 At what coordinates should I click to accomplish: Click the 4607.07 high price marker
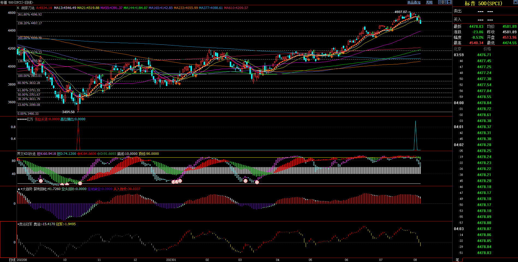400,12
